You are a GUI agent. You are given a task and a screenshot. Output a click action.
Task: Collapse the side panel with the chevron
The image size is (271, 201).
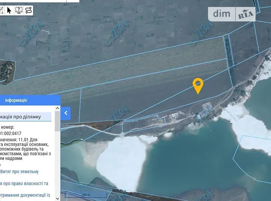[66, 113]
